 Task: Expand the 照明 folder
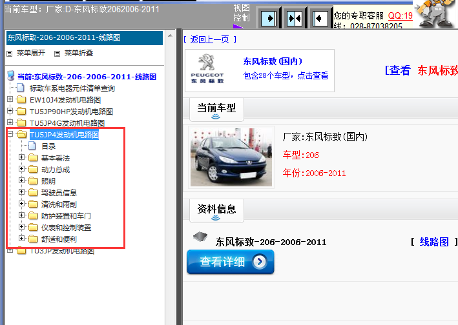point(21,180)
